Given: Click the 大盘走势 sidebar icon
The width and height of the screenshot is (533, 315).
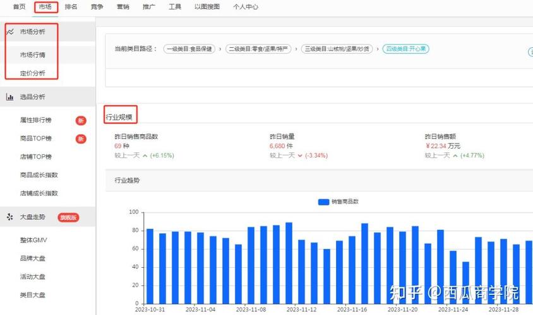Looking at the screenshot, I should 10,217.
